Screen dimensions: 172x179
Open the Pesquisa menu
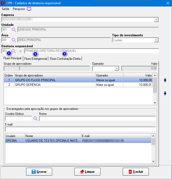coord(19,9)
